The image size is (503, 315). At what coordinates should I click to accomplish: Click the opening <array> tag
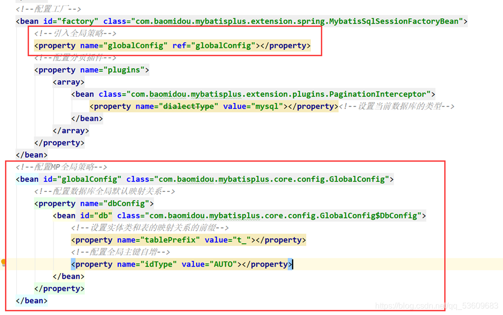69,82
